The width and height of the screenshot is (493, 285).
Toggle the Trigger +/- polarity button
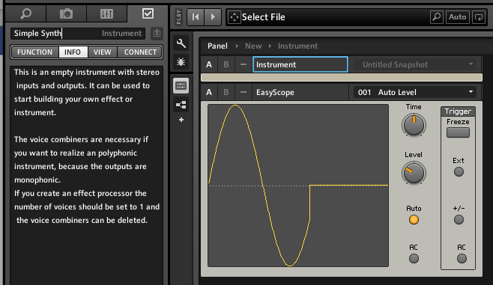click(x=459, y=219)
